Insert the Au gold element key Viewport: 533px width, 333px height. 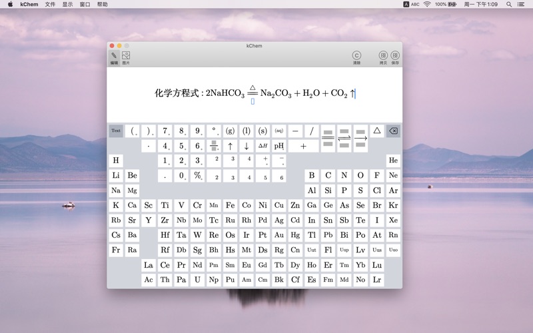(279, 235)
